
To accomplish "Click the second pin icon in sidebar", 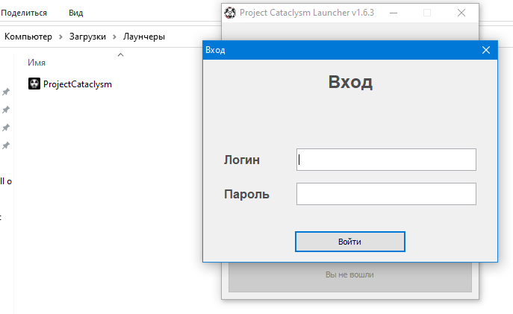I will click(5, 110).
